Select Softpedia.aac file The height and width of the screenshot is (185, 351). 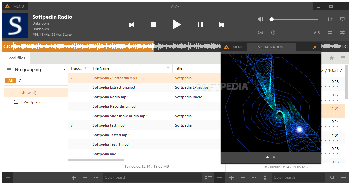coord(104,154)
